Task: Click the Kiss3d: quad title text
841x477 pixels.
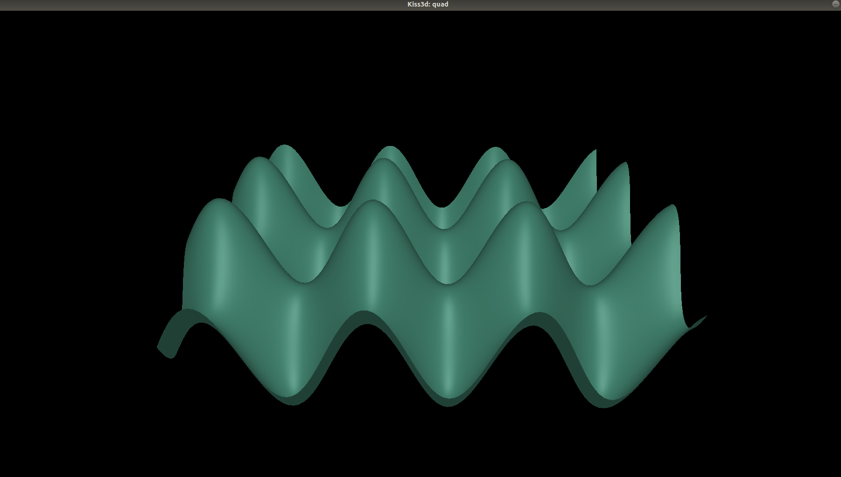Action: (427, 4)
